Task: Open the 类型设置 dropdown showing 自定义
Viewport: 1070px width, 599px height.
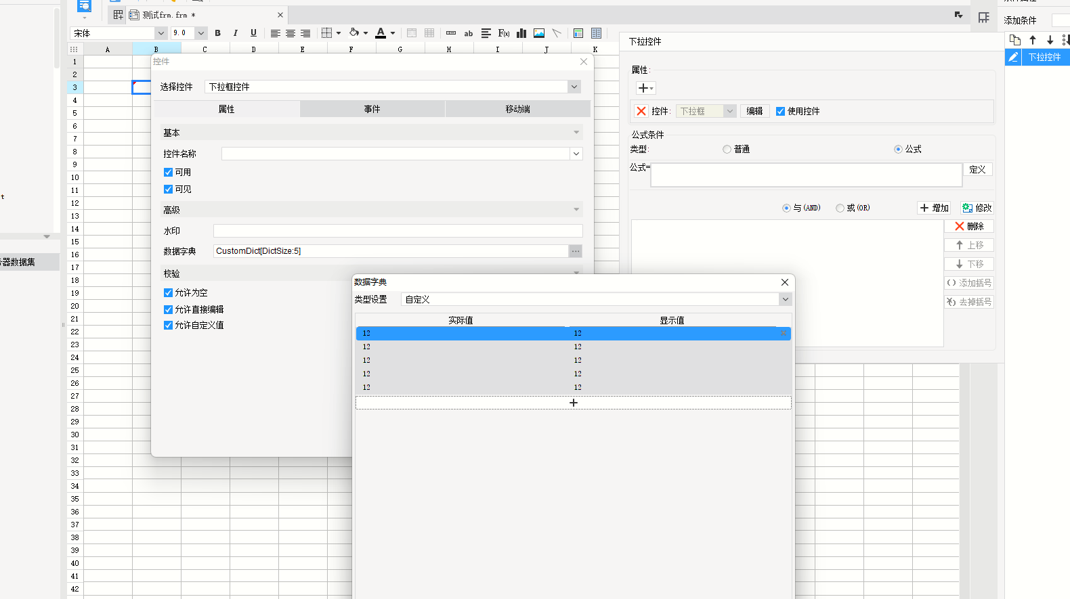Action: point(785,299)
